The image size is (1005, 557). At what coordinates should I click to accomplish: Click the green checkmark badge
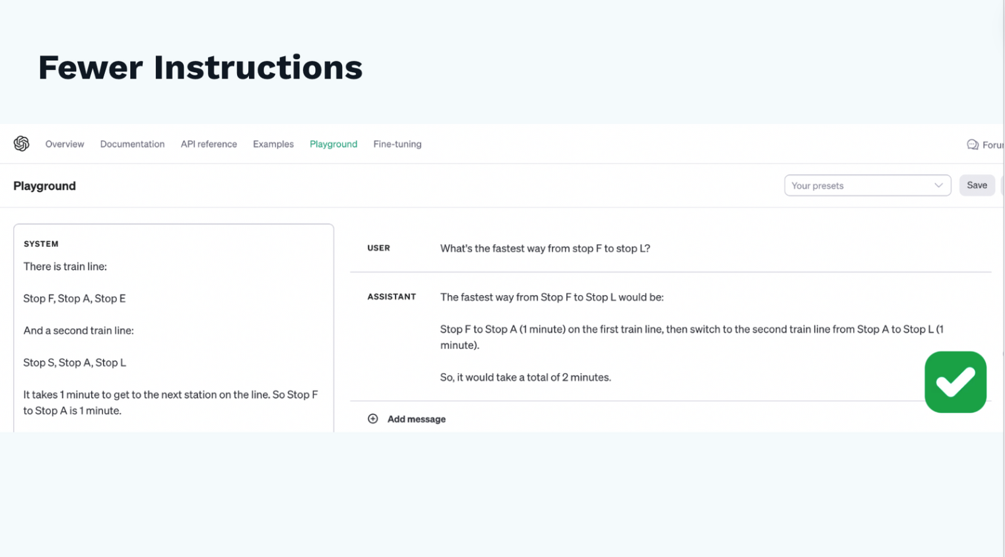click(955, 381)
